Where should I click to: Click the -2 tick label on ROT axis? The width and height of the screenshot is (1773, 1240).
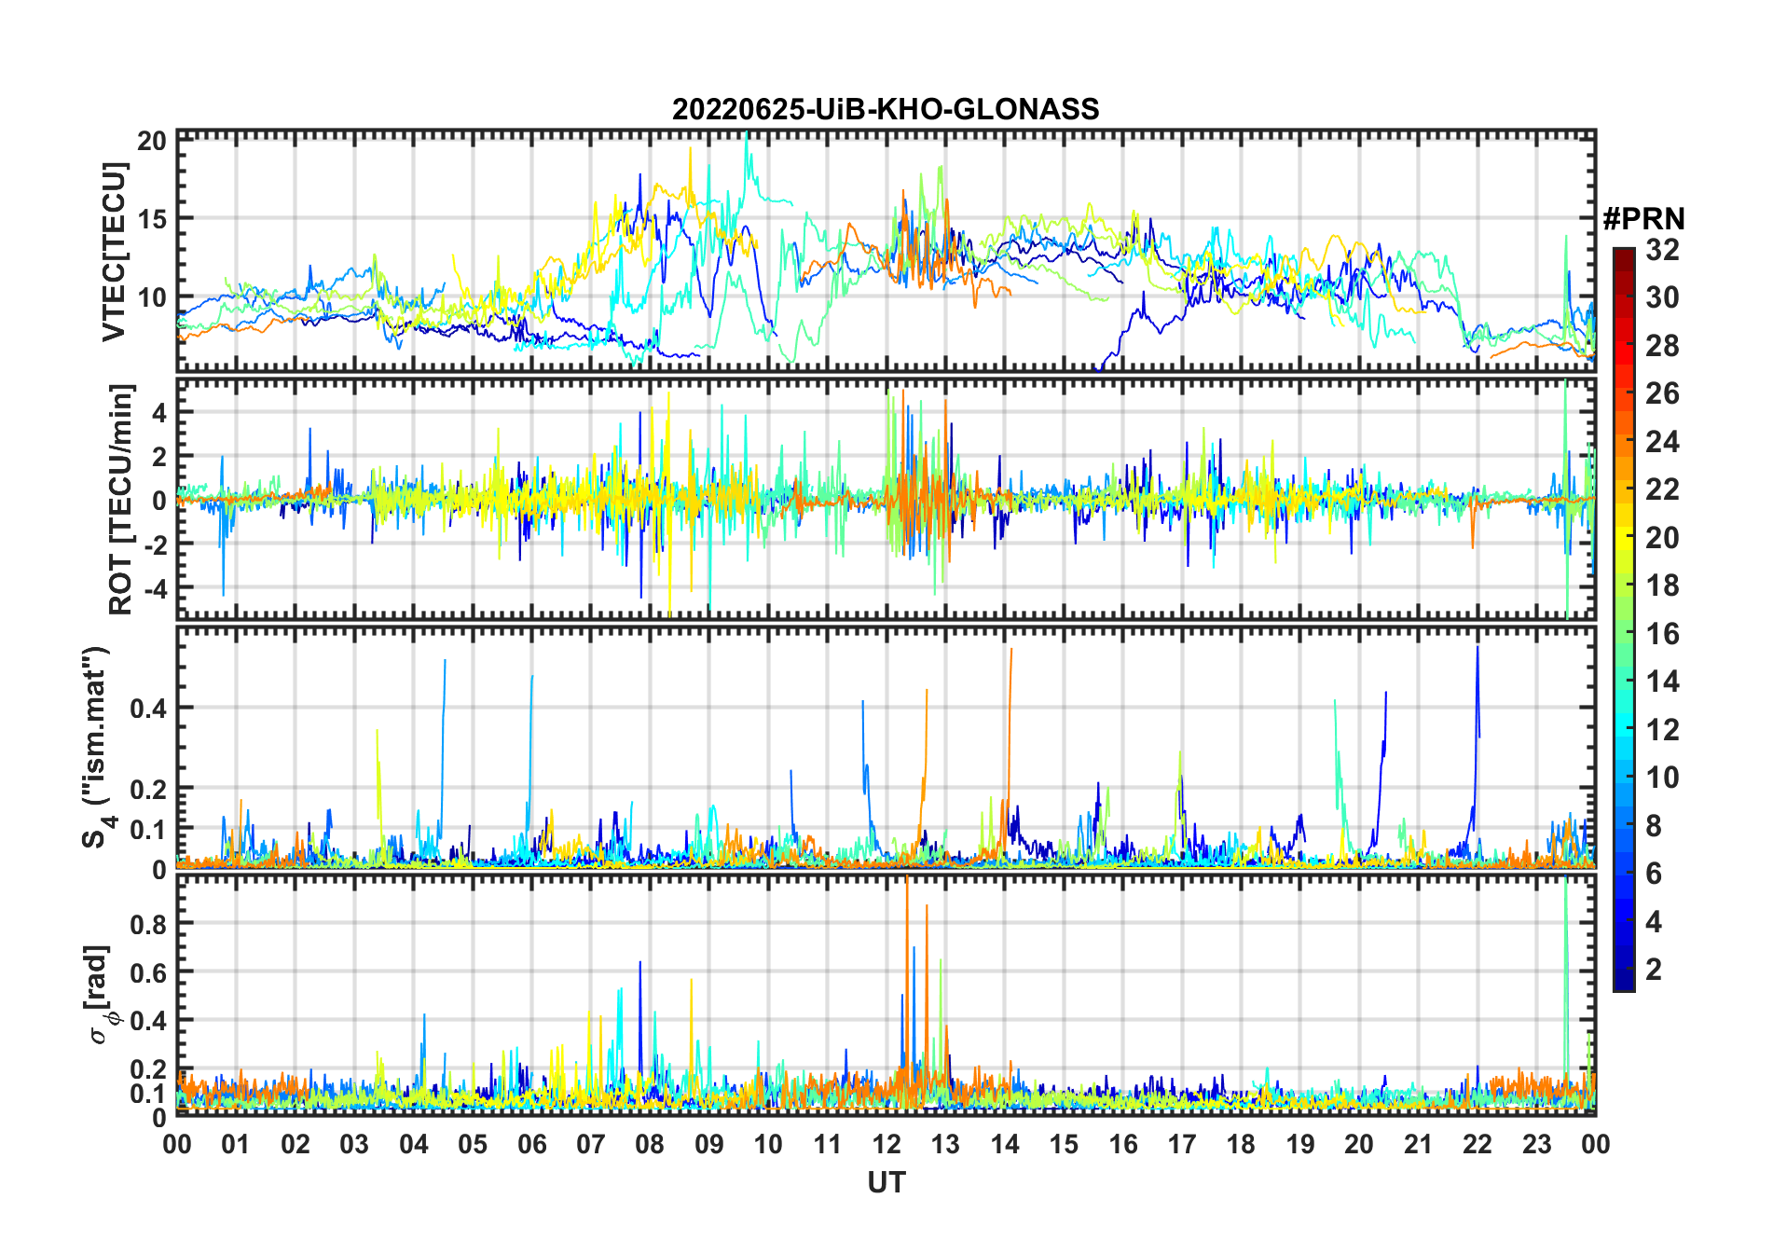[x=155, y=544]
